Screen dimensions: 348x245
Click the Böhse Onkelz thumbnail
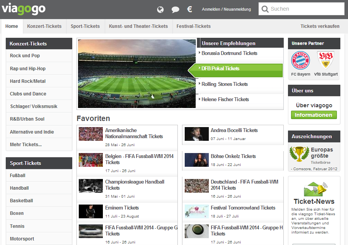point(197,160)
